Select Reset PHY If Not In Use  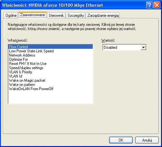pos(51,64)
